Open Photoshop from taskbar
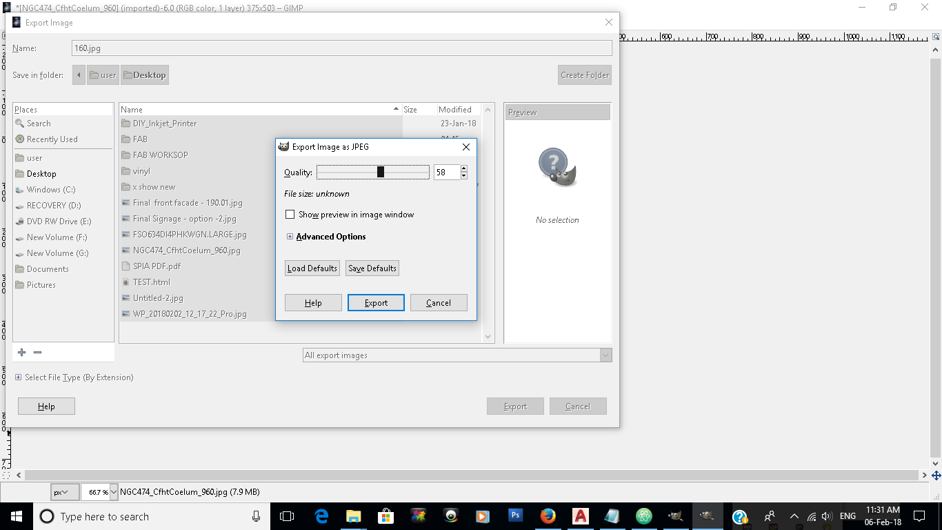 [x=515, y=516]
